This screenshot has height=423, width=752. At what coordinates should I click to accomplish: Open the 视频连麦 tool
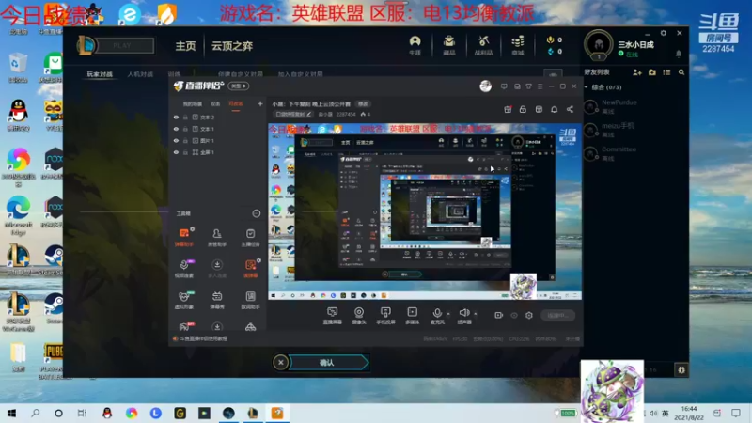[x=183, y=269]
